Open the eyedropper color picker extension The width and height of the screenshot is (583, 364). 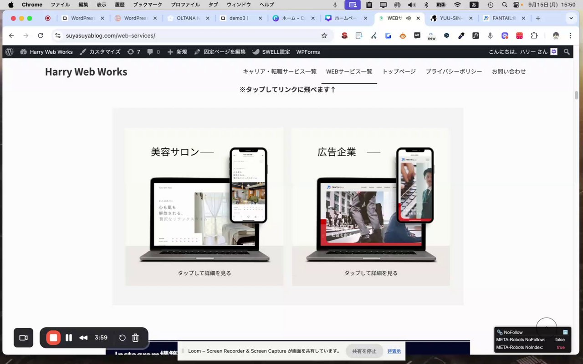click(461, 35)
